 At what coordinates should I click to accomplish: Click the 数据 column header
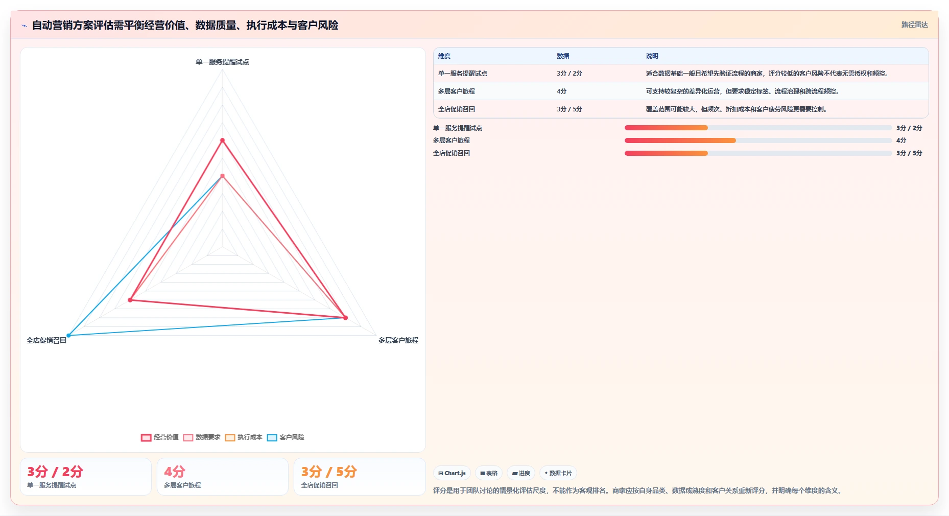click(563, 56)
